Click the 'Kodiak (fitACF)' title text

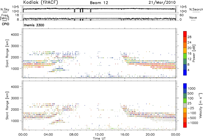pos(41,2)
